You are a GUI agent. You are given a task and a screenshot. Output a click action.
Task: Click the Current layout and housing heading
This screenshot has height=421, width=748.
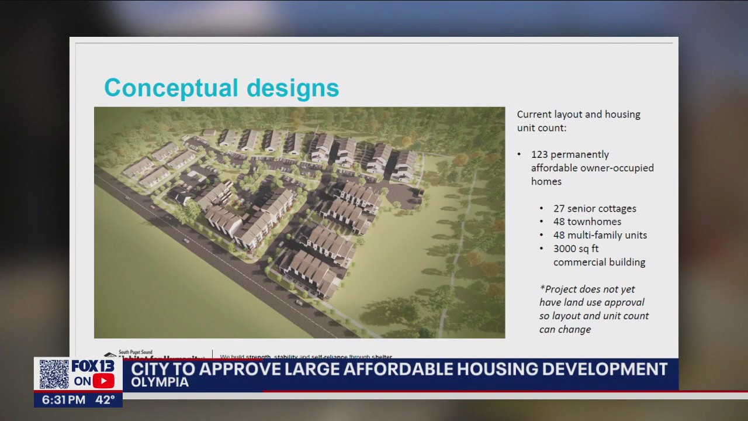[x=579, y=120]
